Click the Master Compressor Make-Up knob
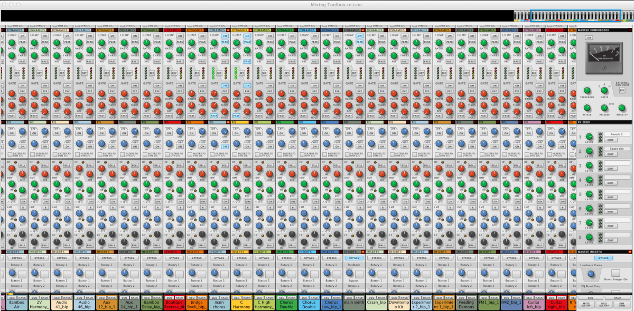 [621, 107]
